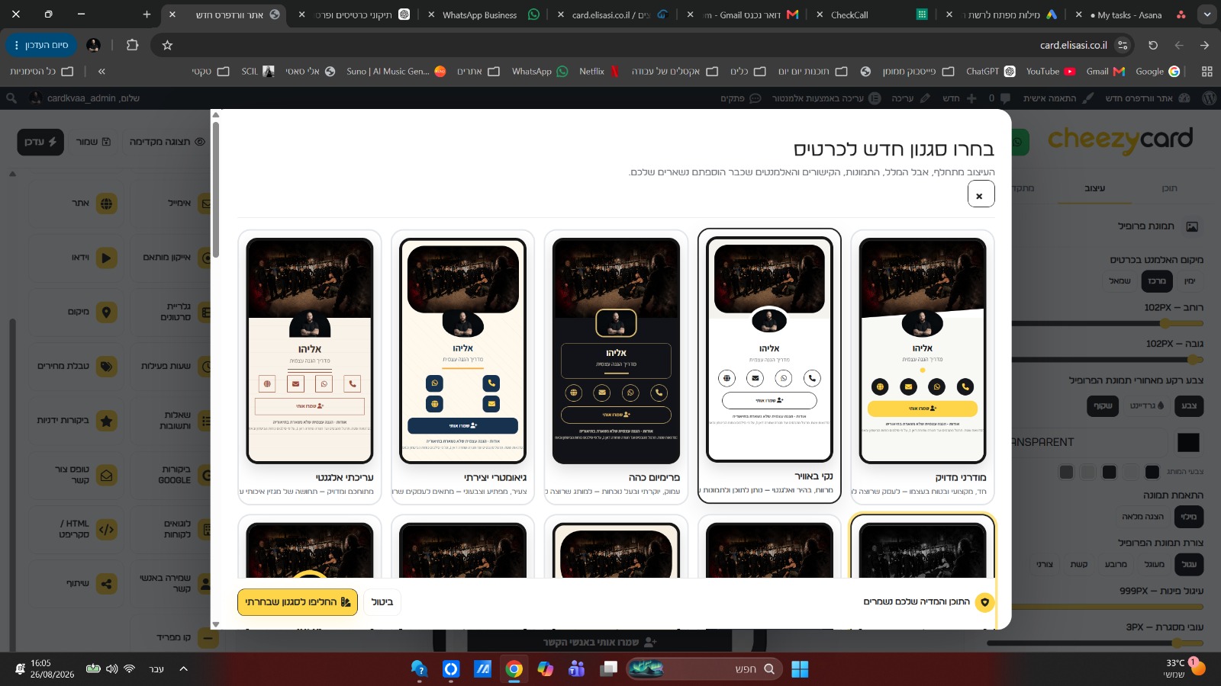Click the שמור (save) button
The height and width of the screenshot is (686, 1221).
click(x=93, y=142)
